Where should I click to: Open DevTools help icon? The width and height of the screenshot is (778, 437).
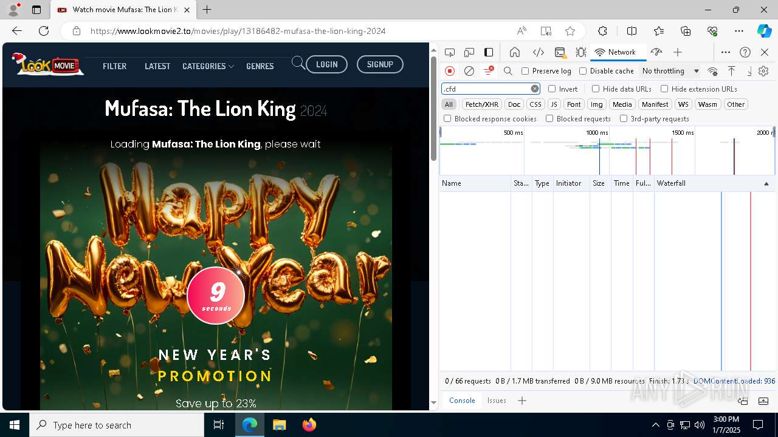pyautogui.click(x=745, y=52)
